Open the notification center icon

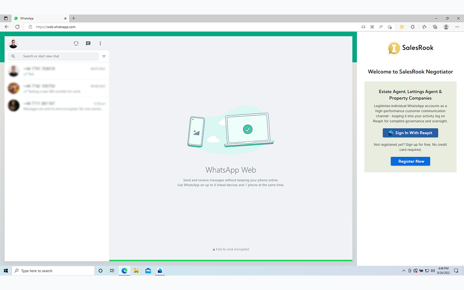[x=456, y=271]
